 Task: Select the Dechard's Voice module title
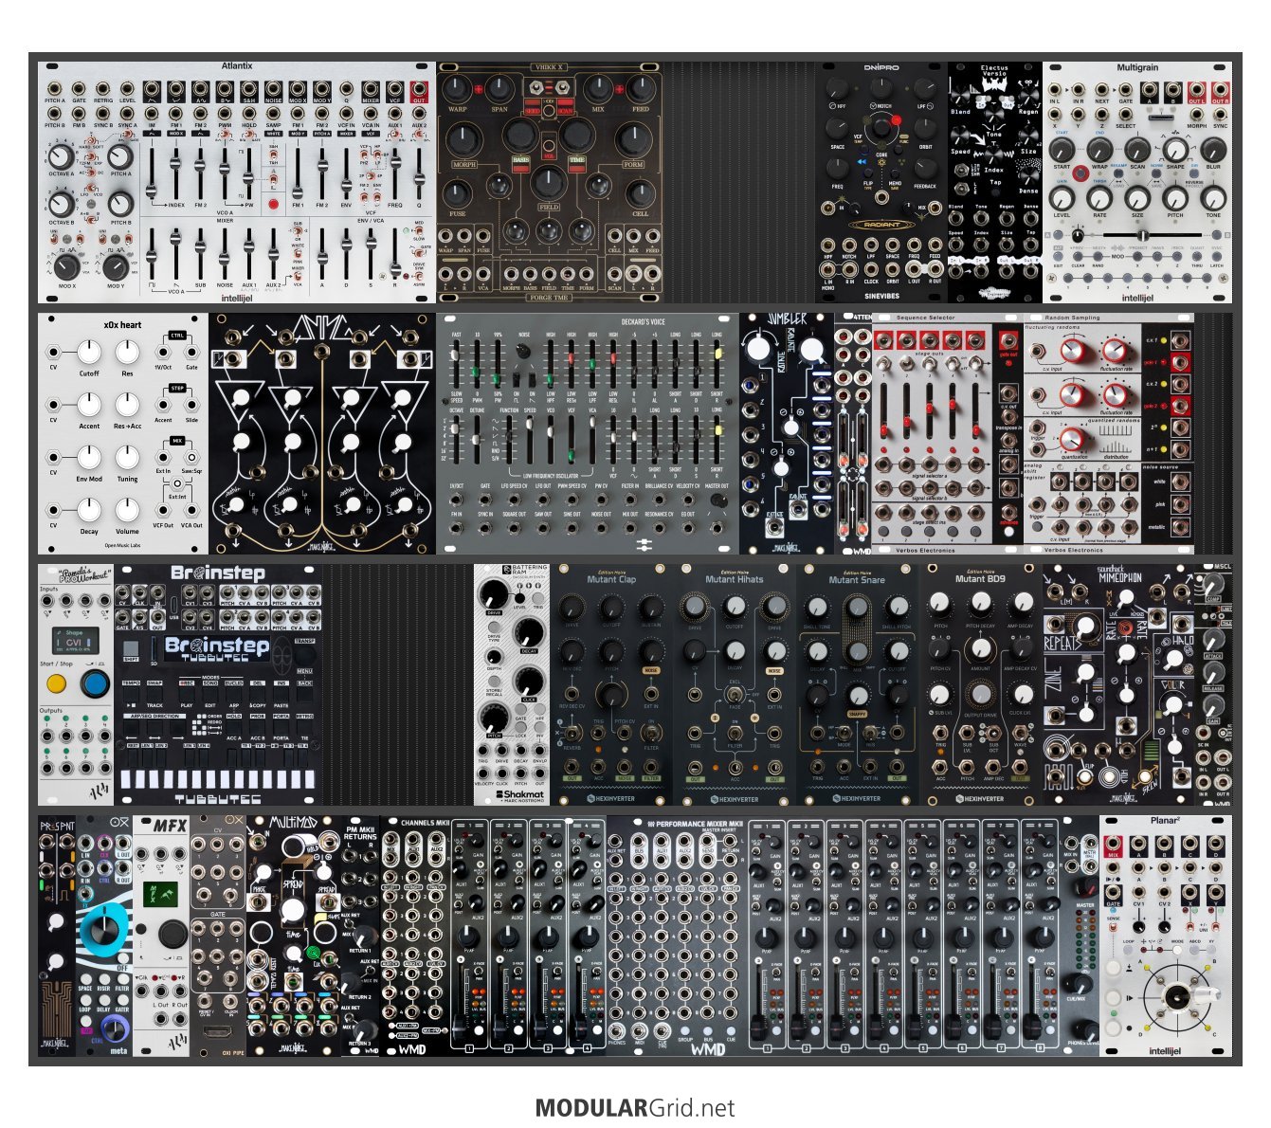point(644,322)
